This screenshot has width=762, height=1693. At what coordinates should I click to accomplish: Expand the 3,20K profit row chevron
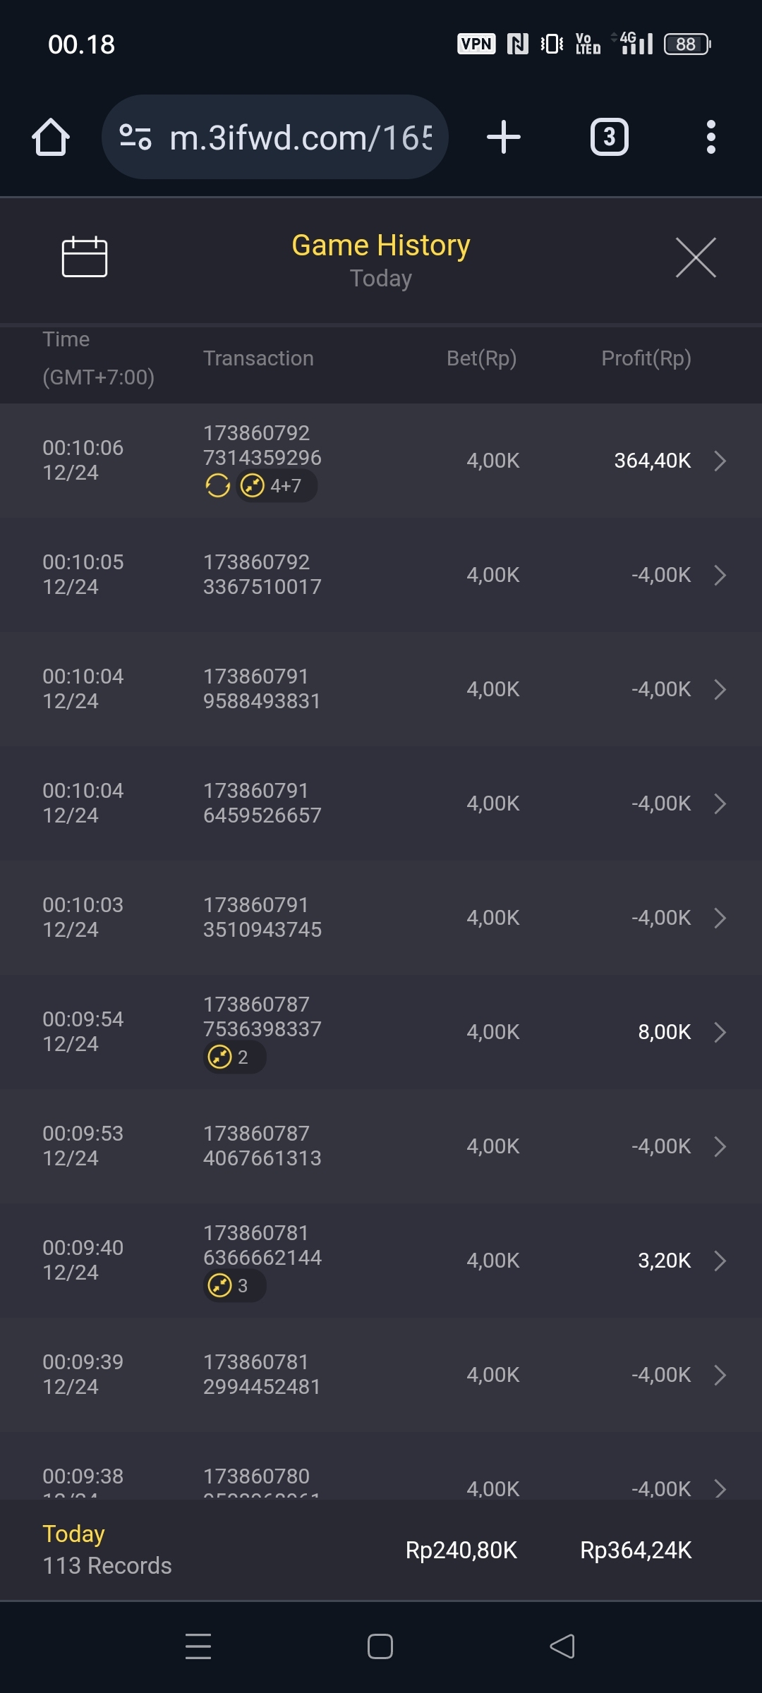point(720,1261)
